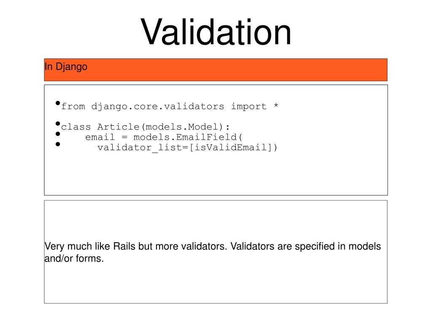This screenshot has height=324, width=432.
Task: Click the django.core.validators text
Action: (158, 107)
